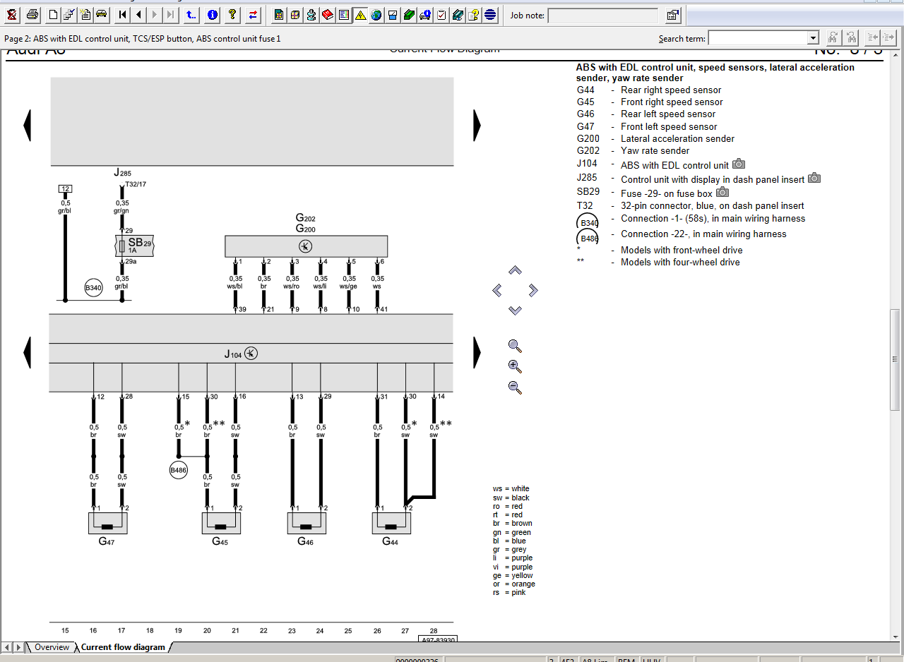The height and width of the screenshot is (662, 904).
Task: Click the green book icon
Action: pos(409,14)
